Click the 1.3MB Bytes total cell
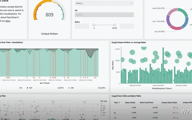The image size is (192, 120). [134, 118]
